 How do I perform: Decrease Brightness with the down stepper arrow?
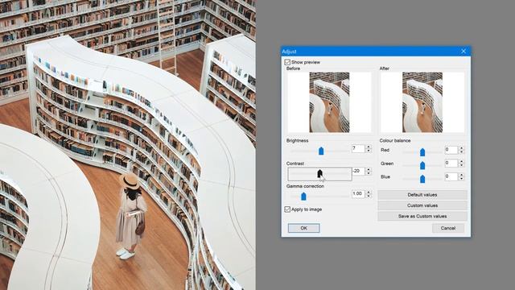[x=369, y=151]
